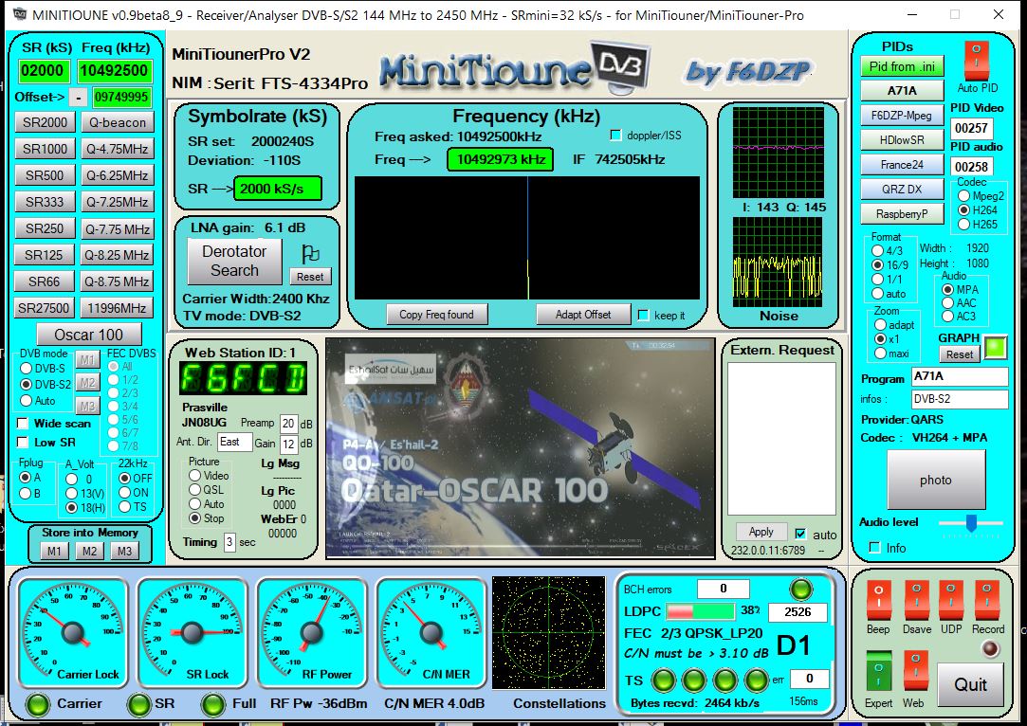Flip the Dsave rocker switch
The image size is (1027, 726).
(x=915, y=601)
